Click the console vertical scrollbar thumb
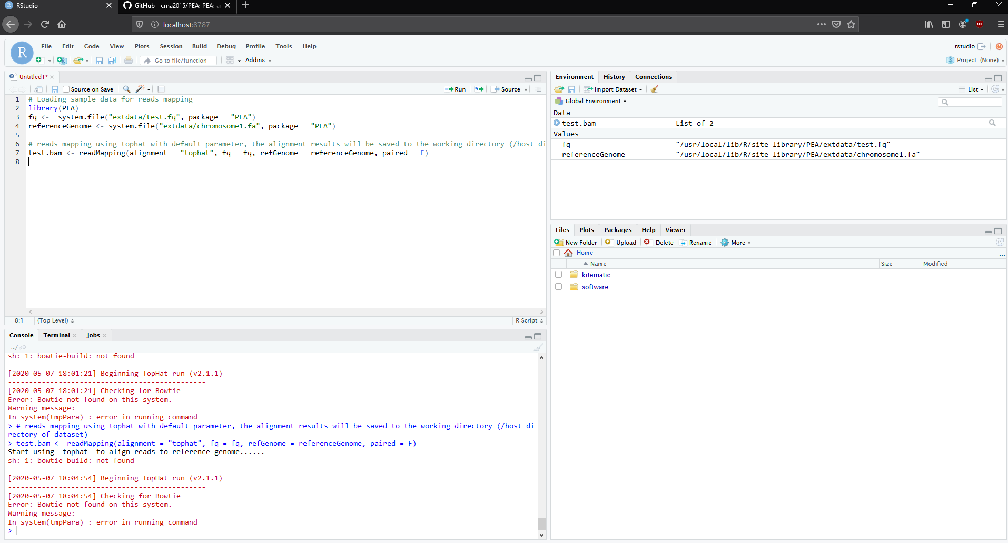The height and width of the screenshot is (543, 1008). point(541,524)
